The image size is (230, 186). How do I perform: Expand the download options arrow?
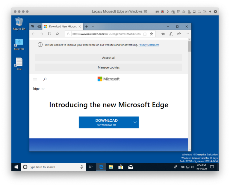[135, 122]
